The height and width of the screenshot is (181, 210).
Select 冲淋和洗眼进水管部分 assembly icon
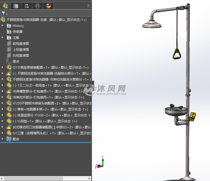(9, 79)
